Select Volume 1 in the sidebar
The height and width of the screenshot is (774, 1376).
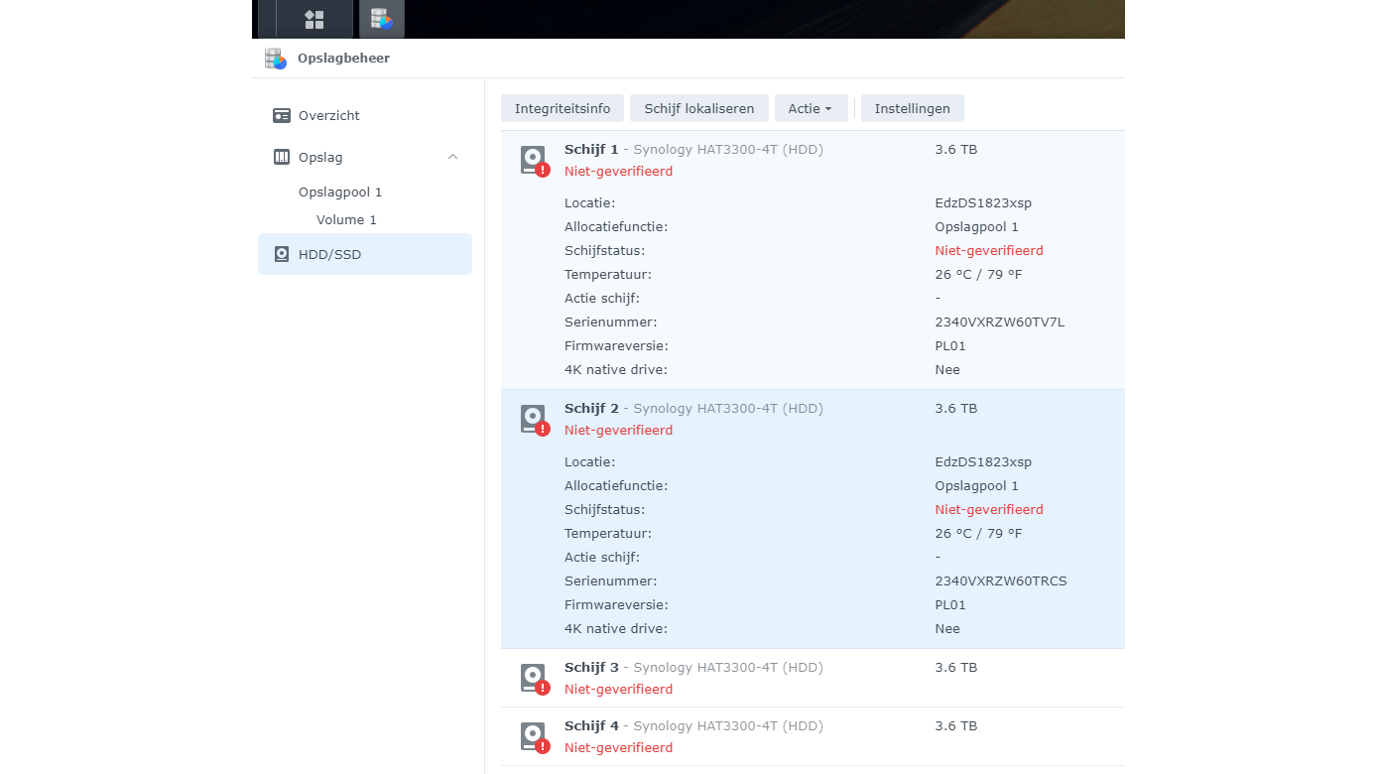coord(346,219)
